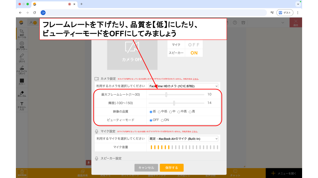Viewport: 318px width, 178px height.
Task: Click the 保存する save button
Action: 171,168
